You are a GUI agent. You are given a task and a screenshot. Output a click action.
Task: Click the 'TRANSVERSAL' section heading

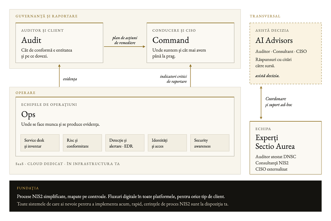pyautogui.click(x=265, y=16)
